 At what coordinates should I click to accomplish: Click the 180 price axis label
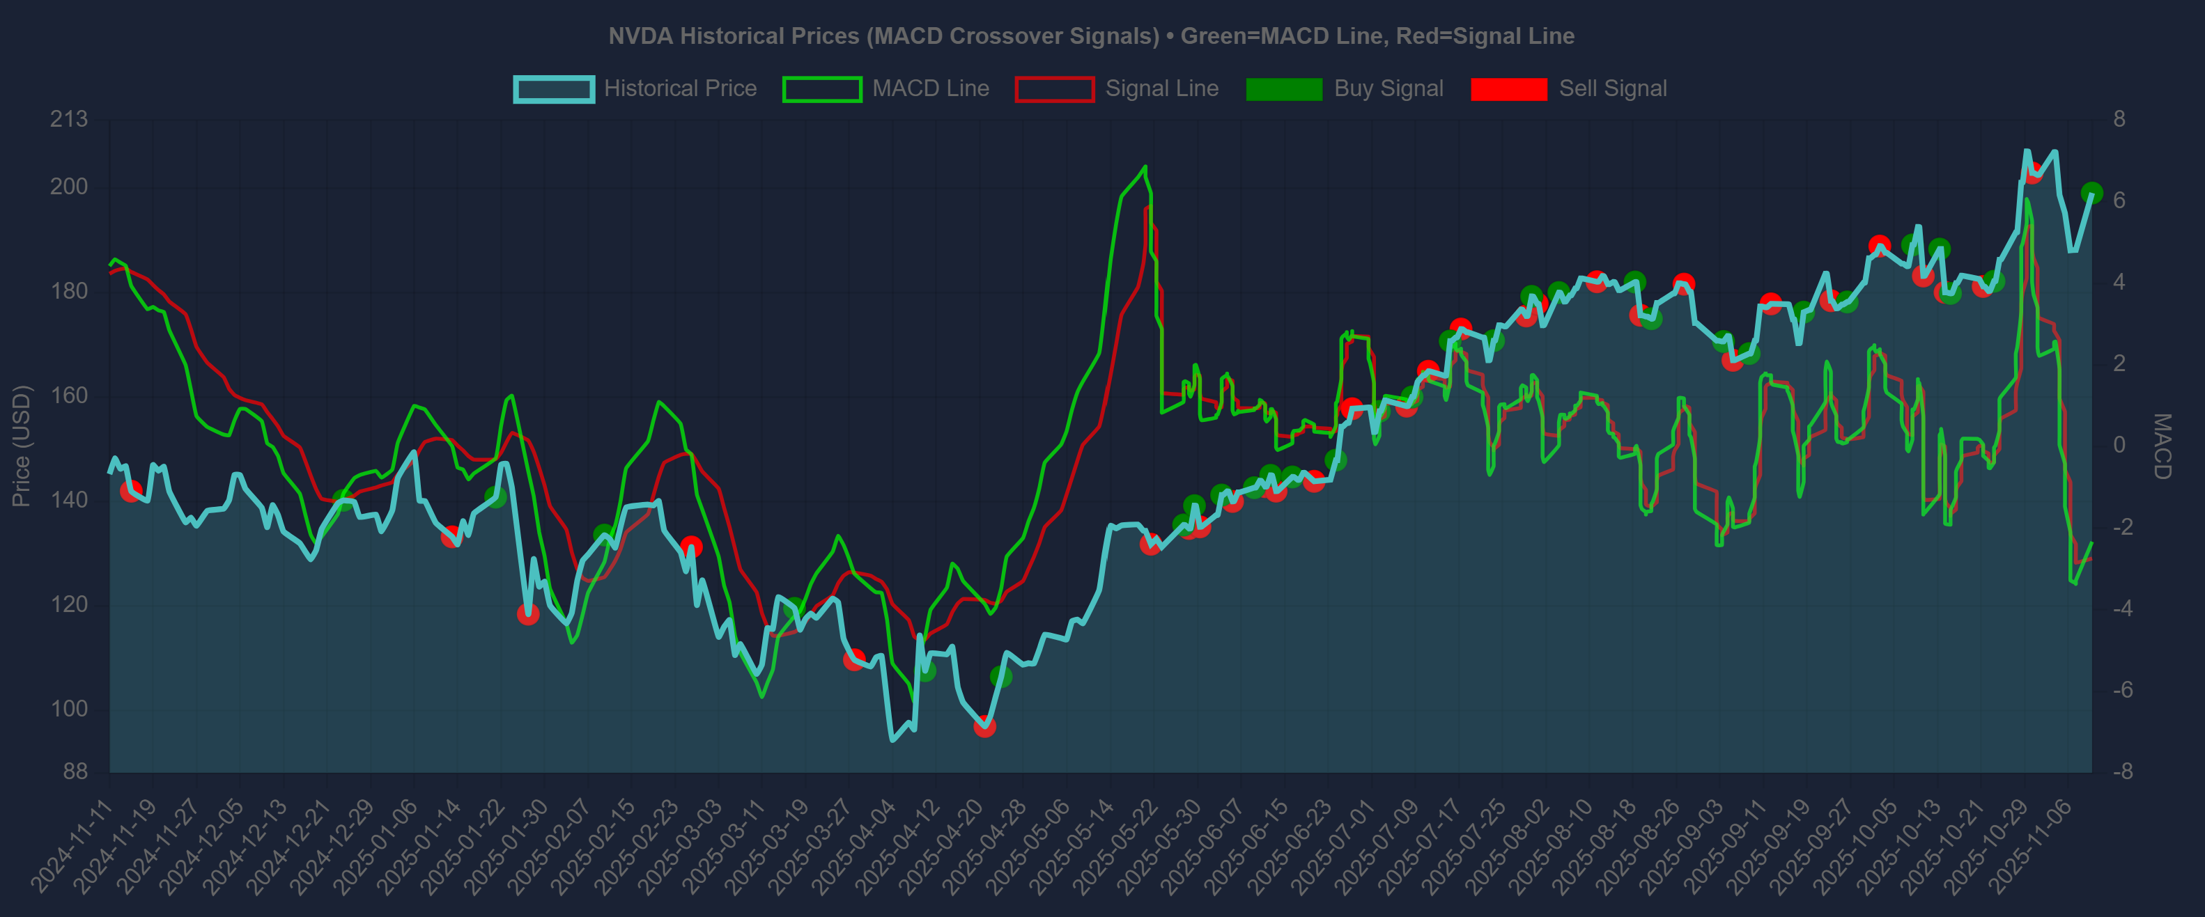(x=68, y=291)
